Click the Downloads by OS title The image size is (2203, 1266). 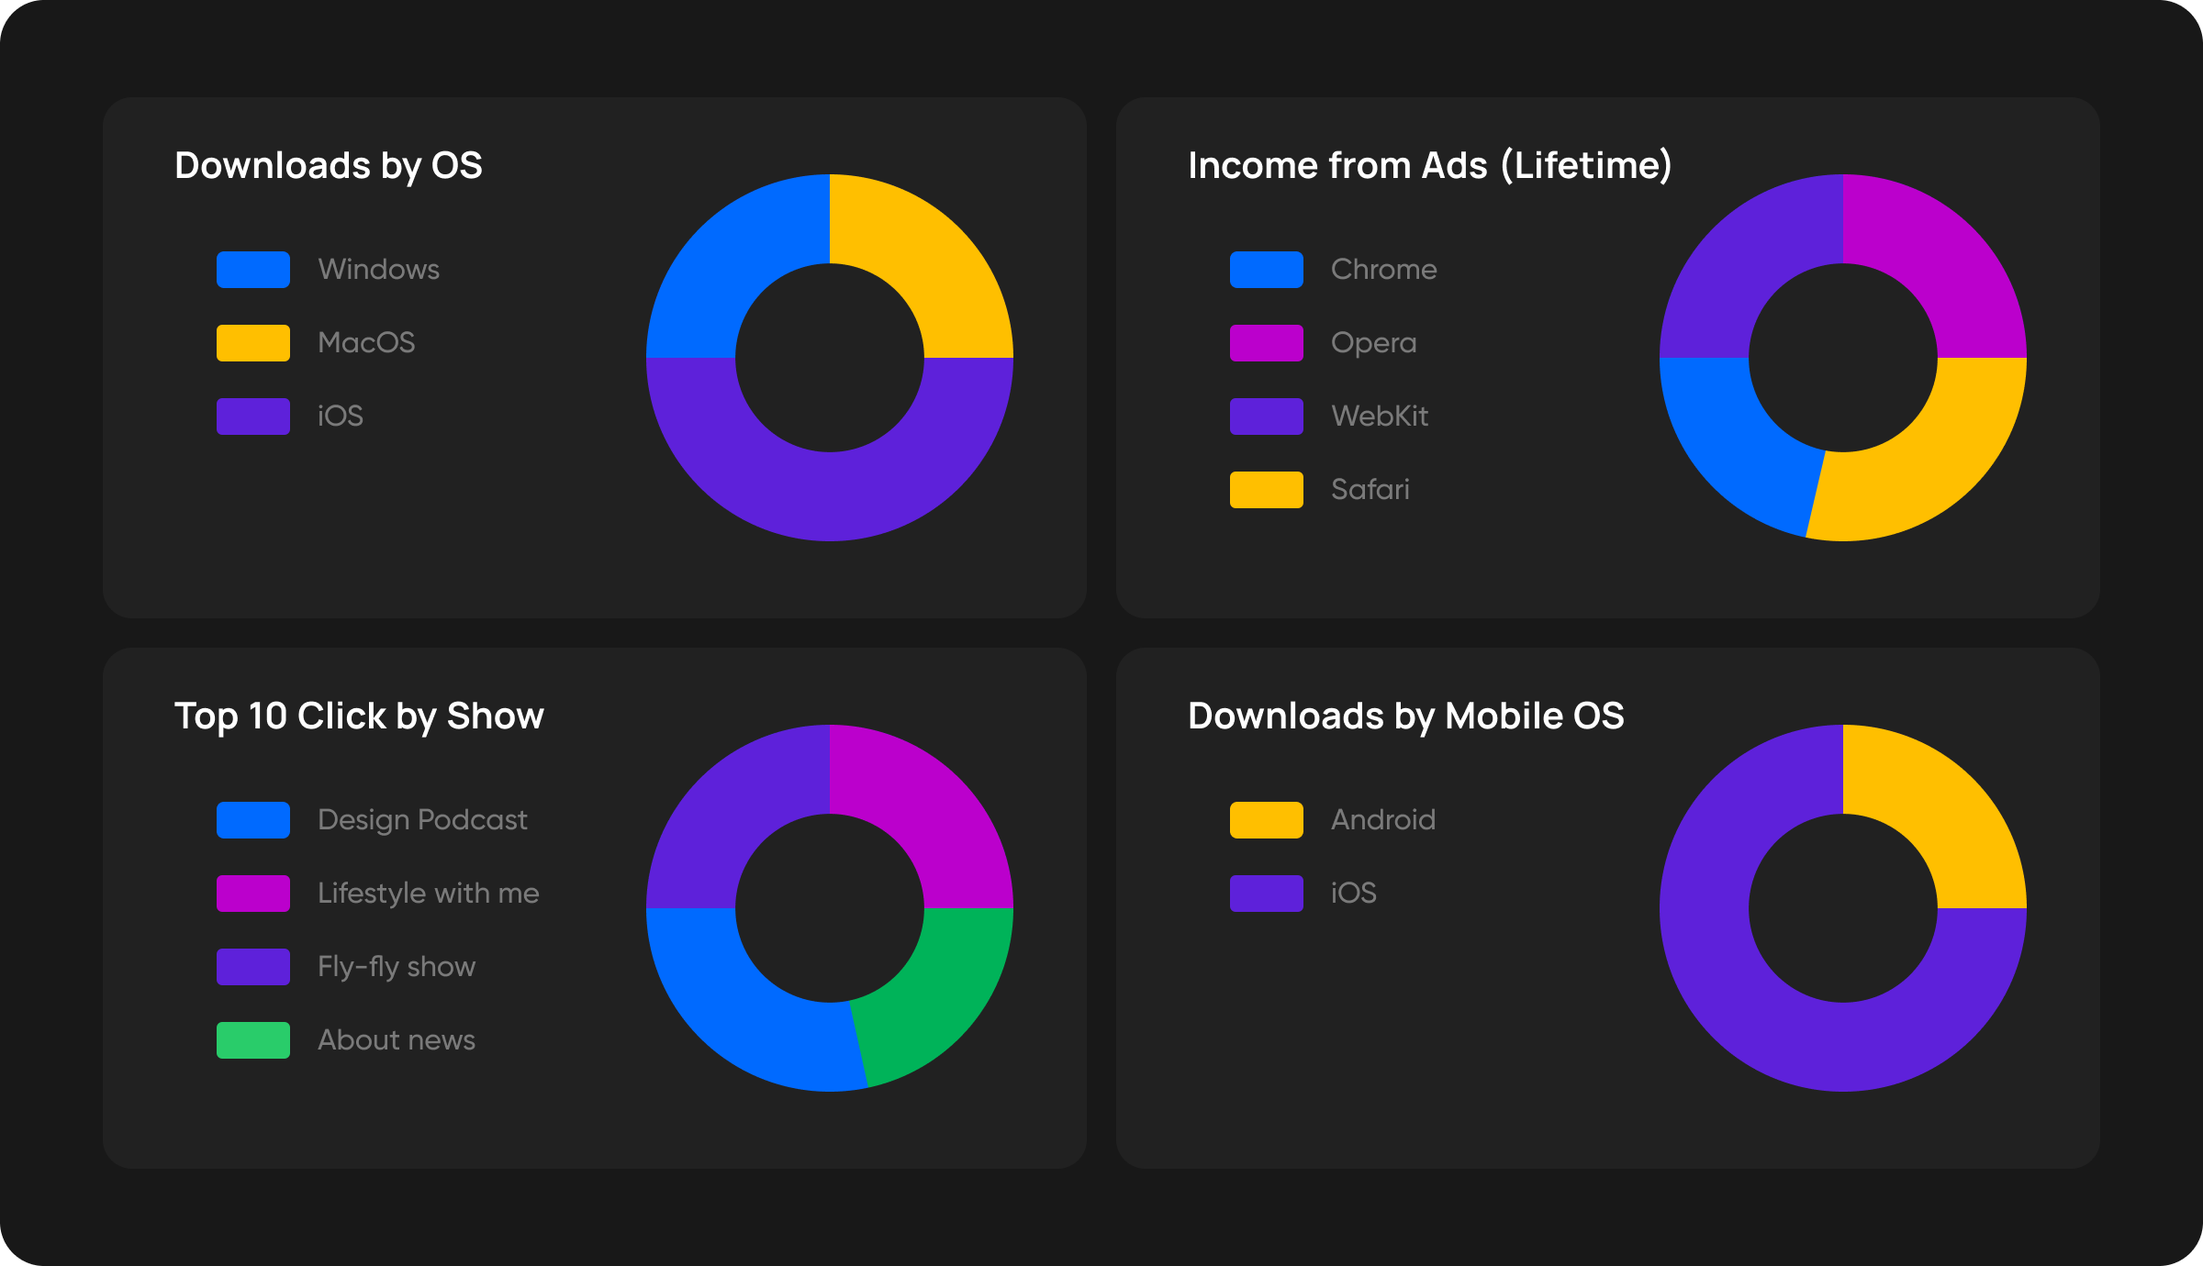(x=329, y=164)
